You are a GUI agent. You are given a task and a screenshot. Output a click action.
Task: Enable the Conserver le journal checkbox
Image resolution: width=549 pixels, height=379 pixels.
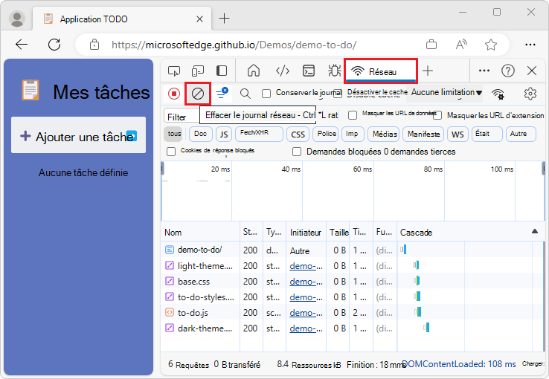[x=266, y=94]
